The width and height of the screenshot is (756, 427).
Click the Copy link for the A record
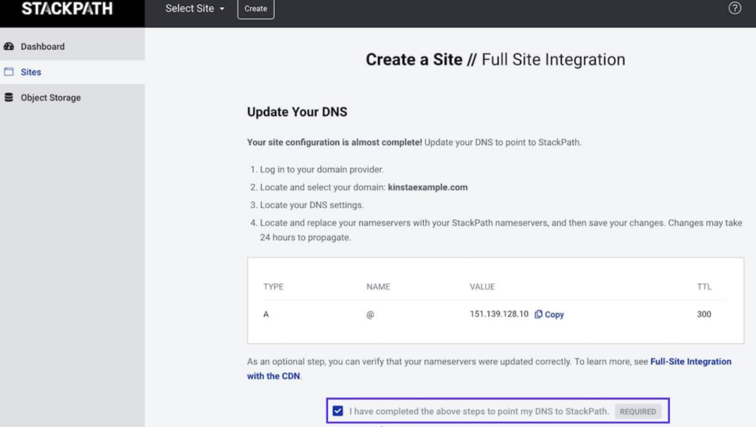[549, 314]
